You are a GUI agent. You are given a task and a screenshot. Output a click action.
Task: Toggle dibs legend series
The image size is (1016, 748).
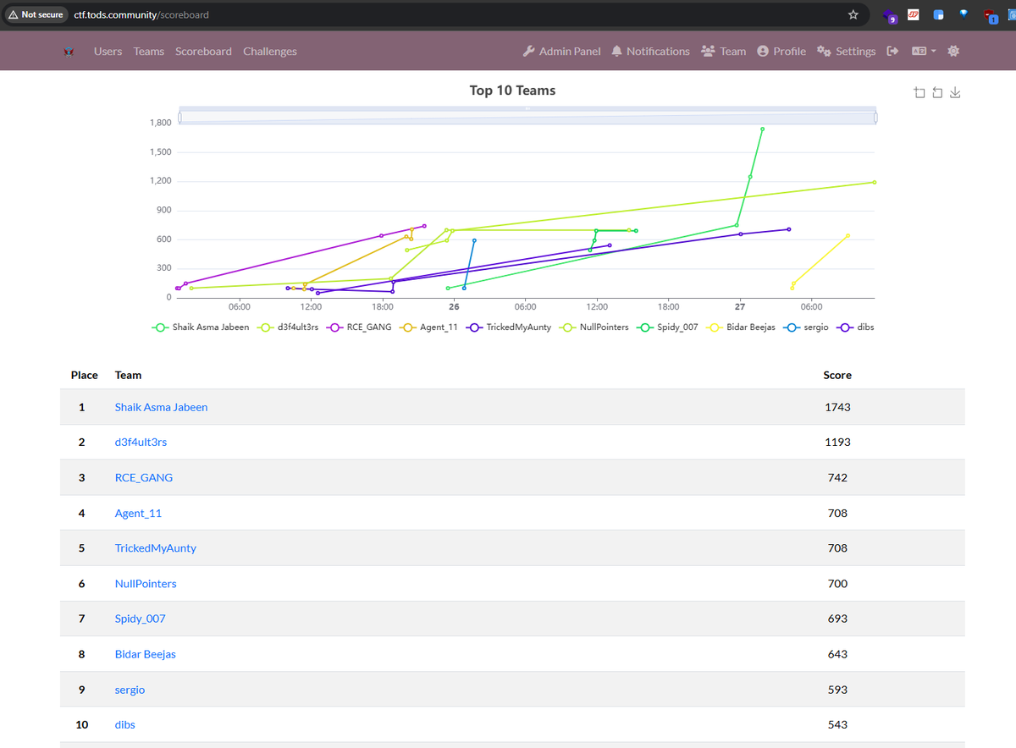855,327
